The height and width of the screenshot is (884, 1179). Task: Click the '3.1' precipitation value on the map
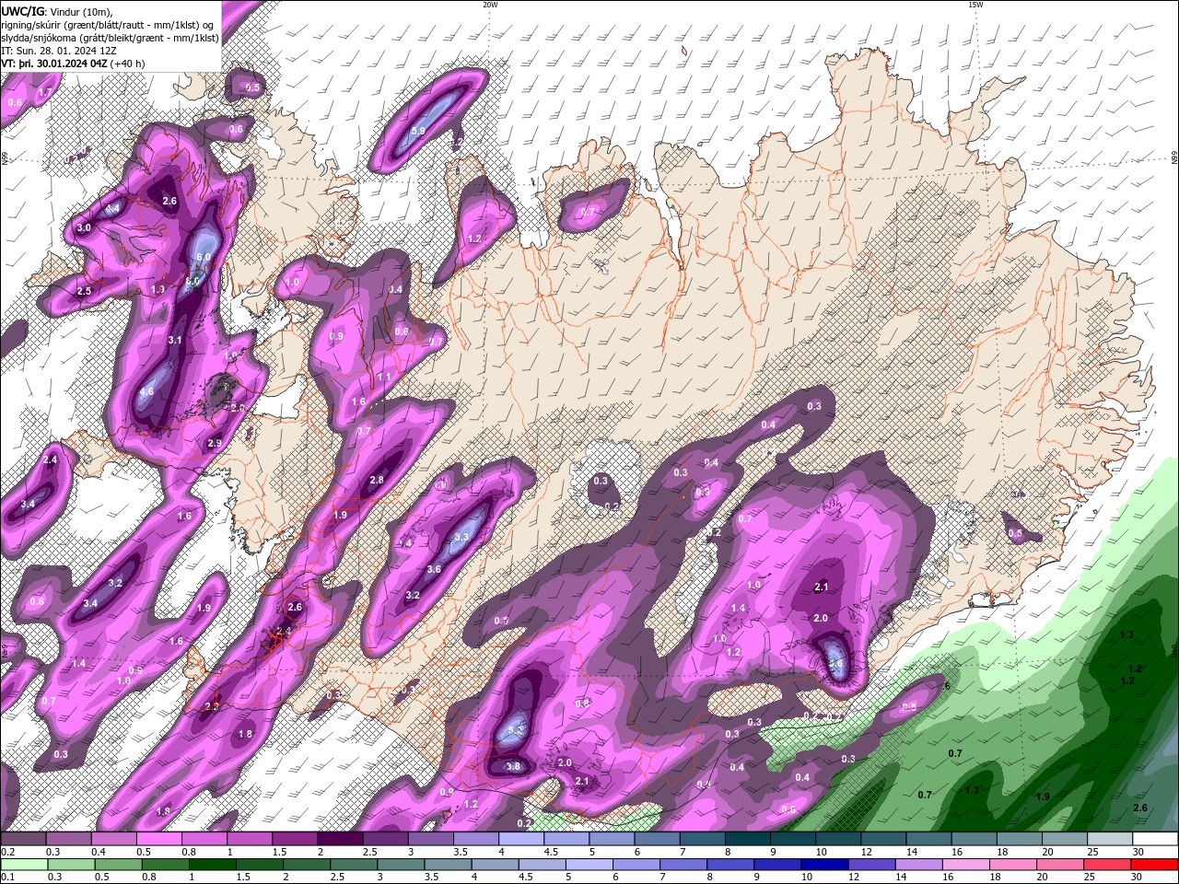point(175,340)
